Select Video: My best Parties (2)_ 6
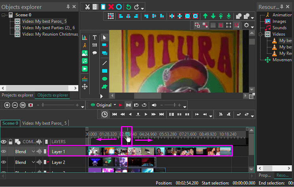The image size is (294, 187). 48,28
